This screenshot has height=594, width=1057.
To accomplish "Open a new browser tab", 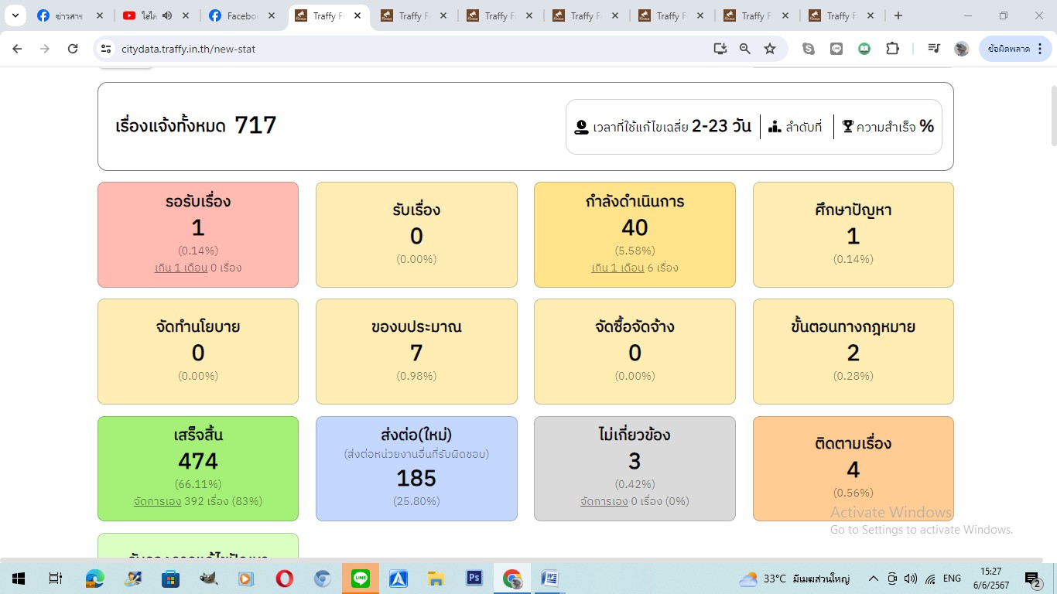I will click(x=898, y=15).
